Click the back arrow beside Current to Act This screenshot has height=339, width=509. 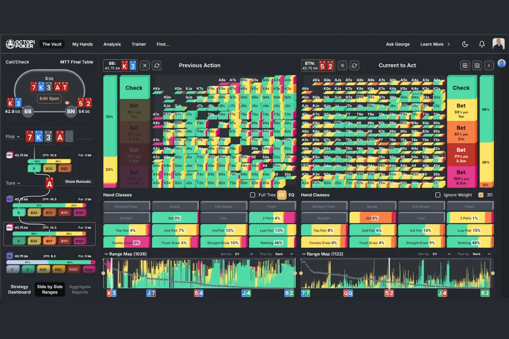pyautogui.click(x=489, y=65)
